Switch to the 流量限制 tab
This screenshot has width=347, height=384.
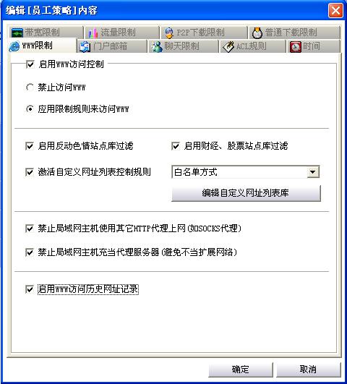[121, 33]
